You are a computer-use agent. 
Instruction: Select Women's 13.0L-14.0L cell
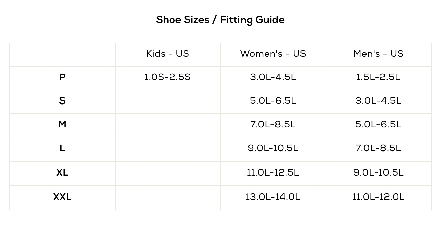pos(273,197)
